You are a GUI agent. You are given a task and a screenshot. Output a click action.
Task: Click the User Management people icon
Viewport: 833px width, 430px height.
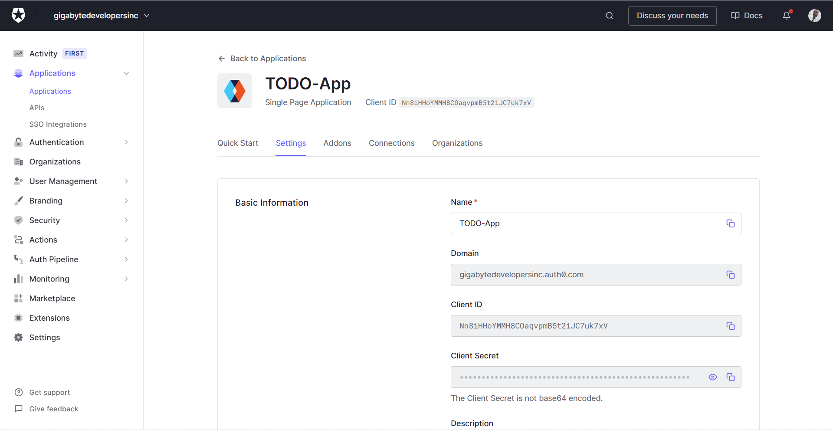pos(18,181)
